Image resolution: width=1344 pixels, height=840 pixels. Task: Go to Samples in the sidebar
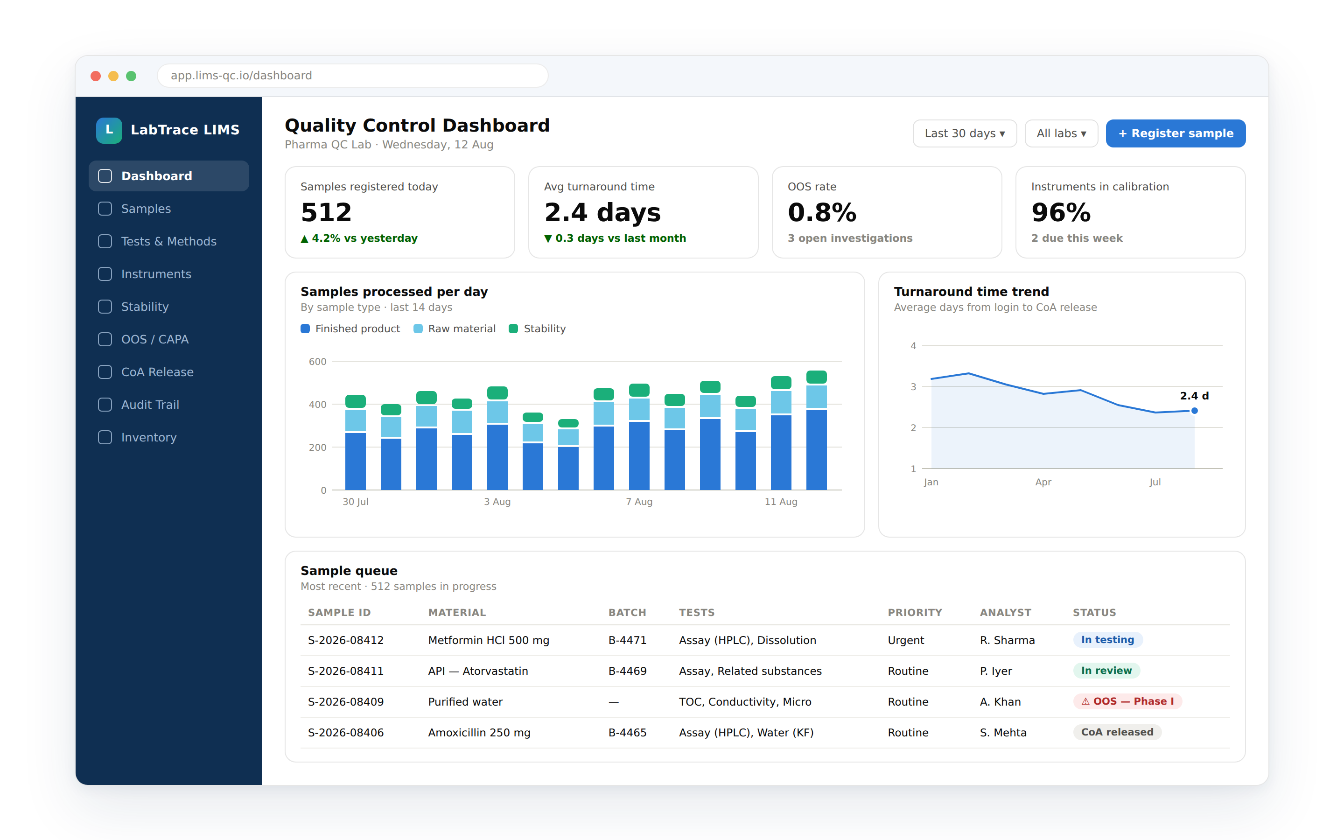169,209
